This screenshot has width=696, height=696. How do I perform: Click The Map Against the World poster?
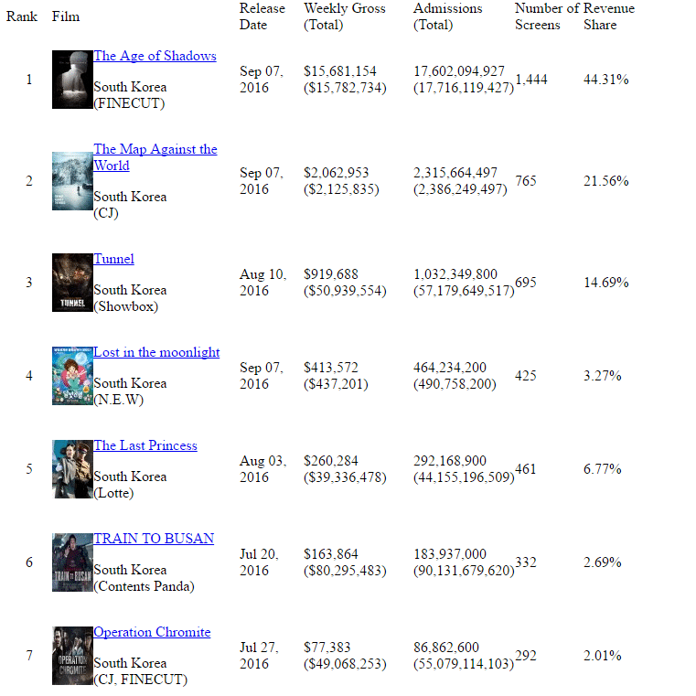[x=72, y=181]
